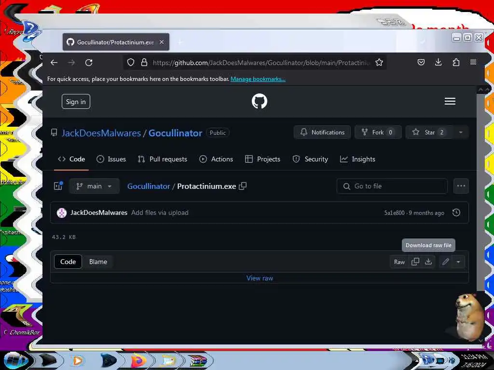Open the WinRAR taskbar icon

tap(197, 360)
